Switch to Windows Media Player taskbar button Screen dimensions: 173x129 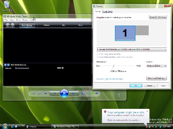point(65,127)
